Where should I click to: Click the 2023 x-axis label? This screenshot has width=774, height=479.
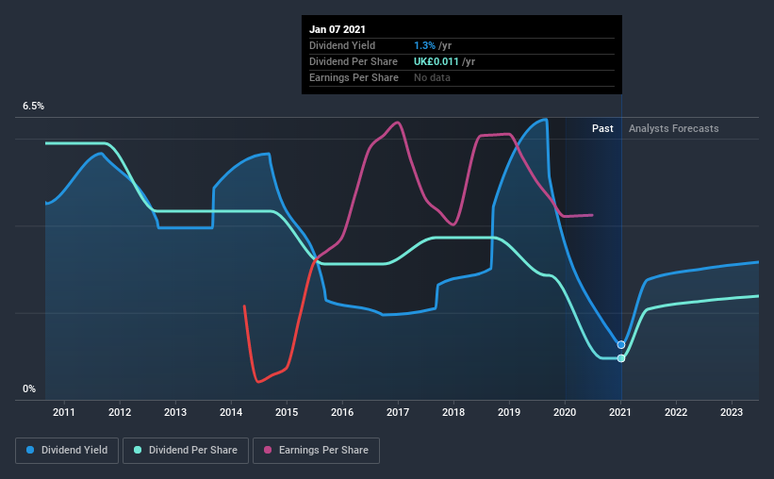click(x=732, y=412)
